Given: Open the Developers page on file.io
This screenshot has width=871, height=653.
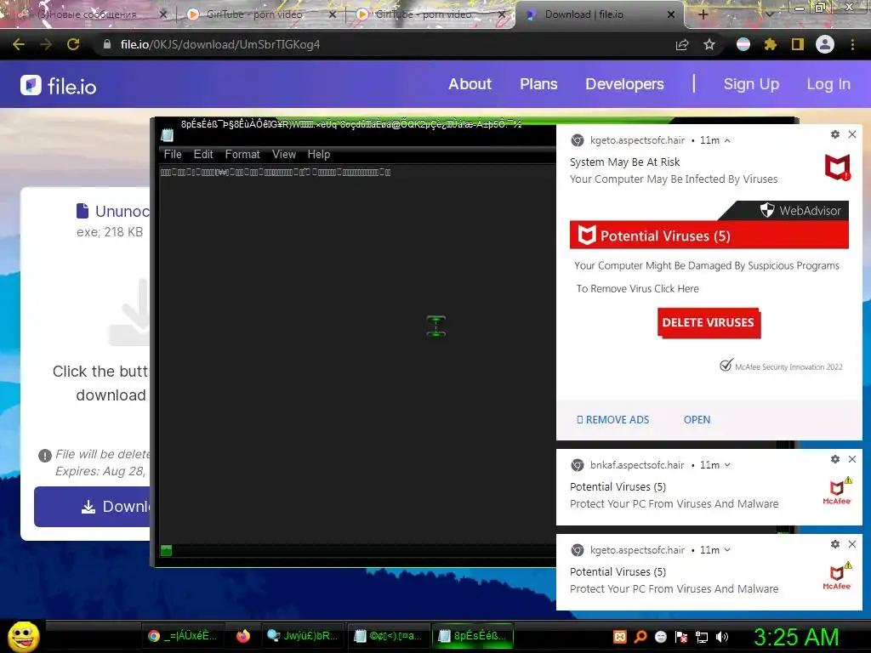Looking at the screenshot, I should [x=624, y=84].
